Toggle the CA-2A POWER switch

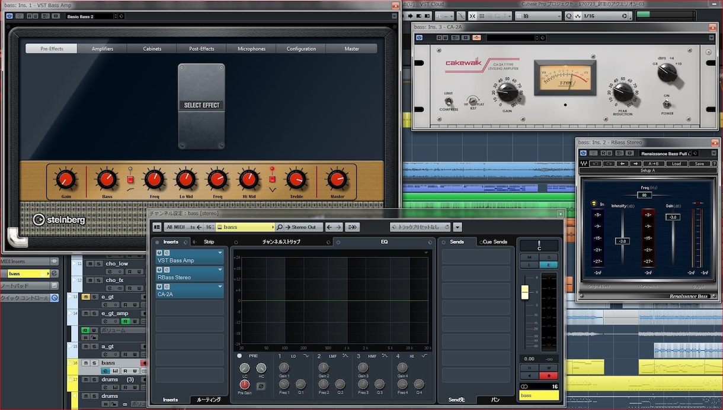pyautogui.click(x=667, y=105)
